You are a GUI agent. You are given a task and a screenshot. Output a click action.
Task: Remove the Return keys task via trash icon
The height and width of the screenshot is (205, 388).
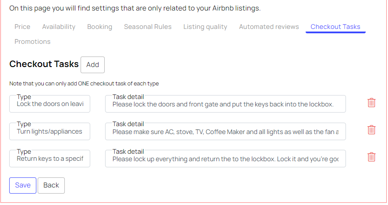click(371, 157)
